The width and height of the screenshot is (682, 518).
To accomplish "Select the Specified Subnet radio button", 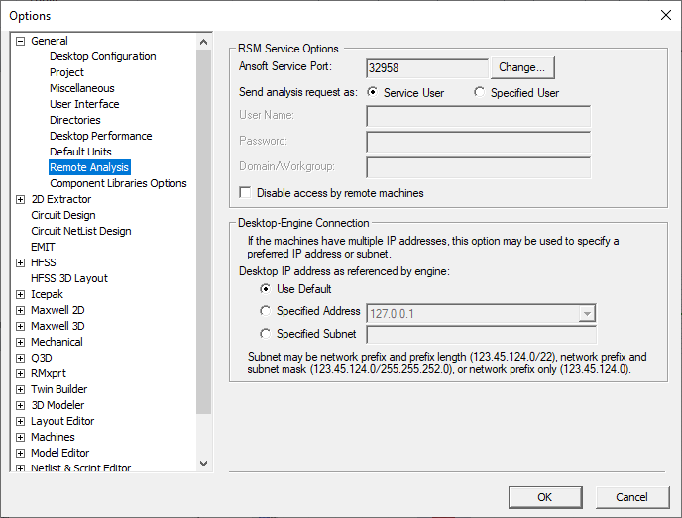I will click(x=265, y=334).
